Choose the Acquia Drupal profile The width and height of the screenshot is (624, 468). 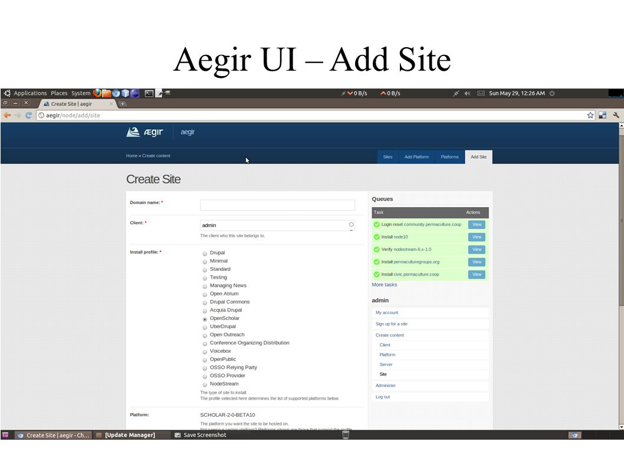(205, 311)
